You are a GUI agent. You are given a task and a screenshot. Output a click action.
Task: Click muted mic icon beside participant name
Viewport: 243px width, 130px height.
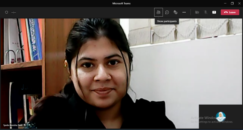(25, 125)
